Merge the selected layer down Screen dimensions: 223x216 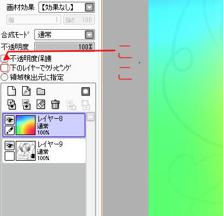click(x=26, y=104)
